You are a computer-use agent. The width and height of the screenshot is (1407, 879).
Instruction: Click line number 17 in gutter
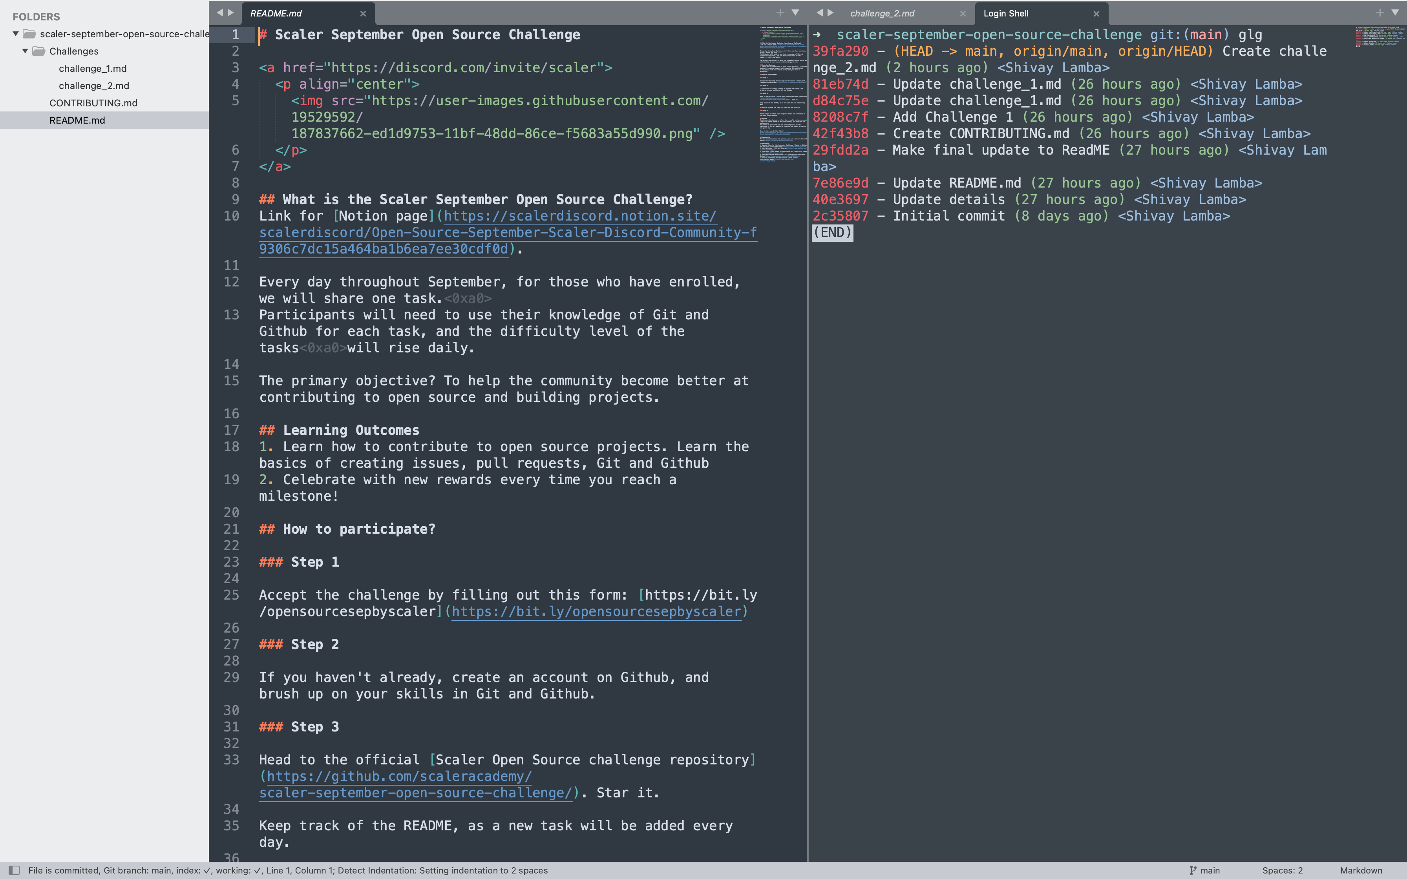pyautogui.click(x=231, y=430)
